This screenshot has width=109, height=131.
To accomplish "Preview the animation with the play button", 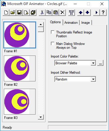I will tap(96, 13).
